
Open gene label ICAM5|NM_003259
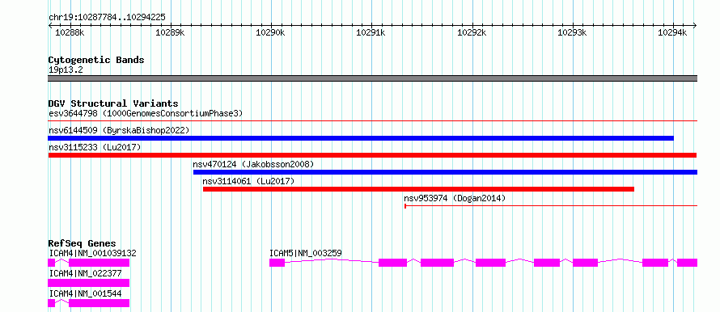point(305,253)
